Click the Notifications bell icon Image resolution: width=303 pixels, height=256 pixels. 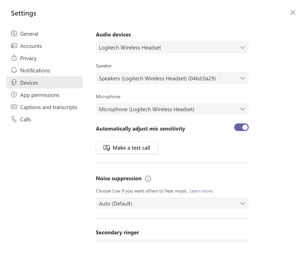tap(14, 70)
